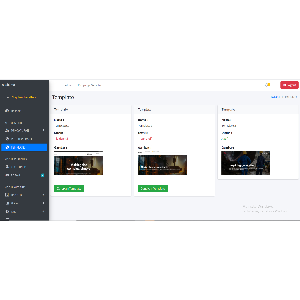Select the Pengaturan gear-user icon
This screenshot has height=300, width=300.
7,130
